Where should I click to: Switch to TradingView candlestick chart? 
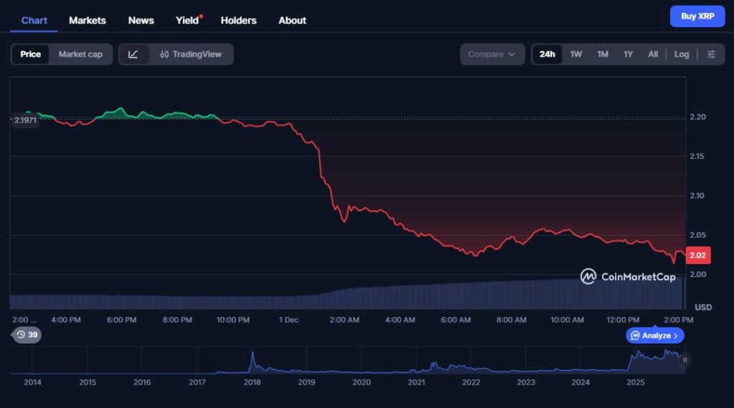click(x=191, y=54)
